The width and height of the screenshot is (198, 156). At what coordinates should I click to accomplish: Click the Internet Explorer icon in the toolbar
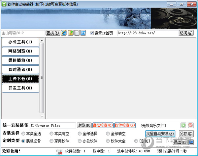pos(64,33)
